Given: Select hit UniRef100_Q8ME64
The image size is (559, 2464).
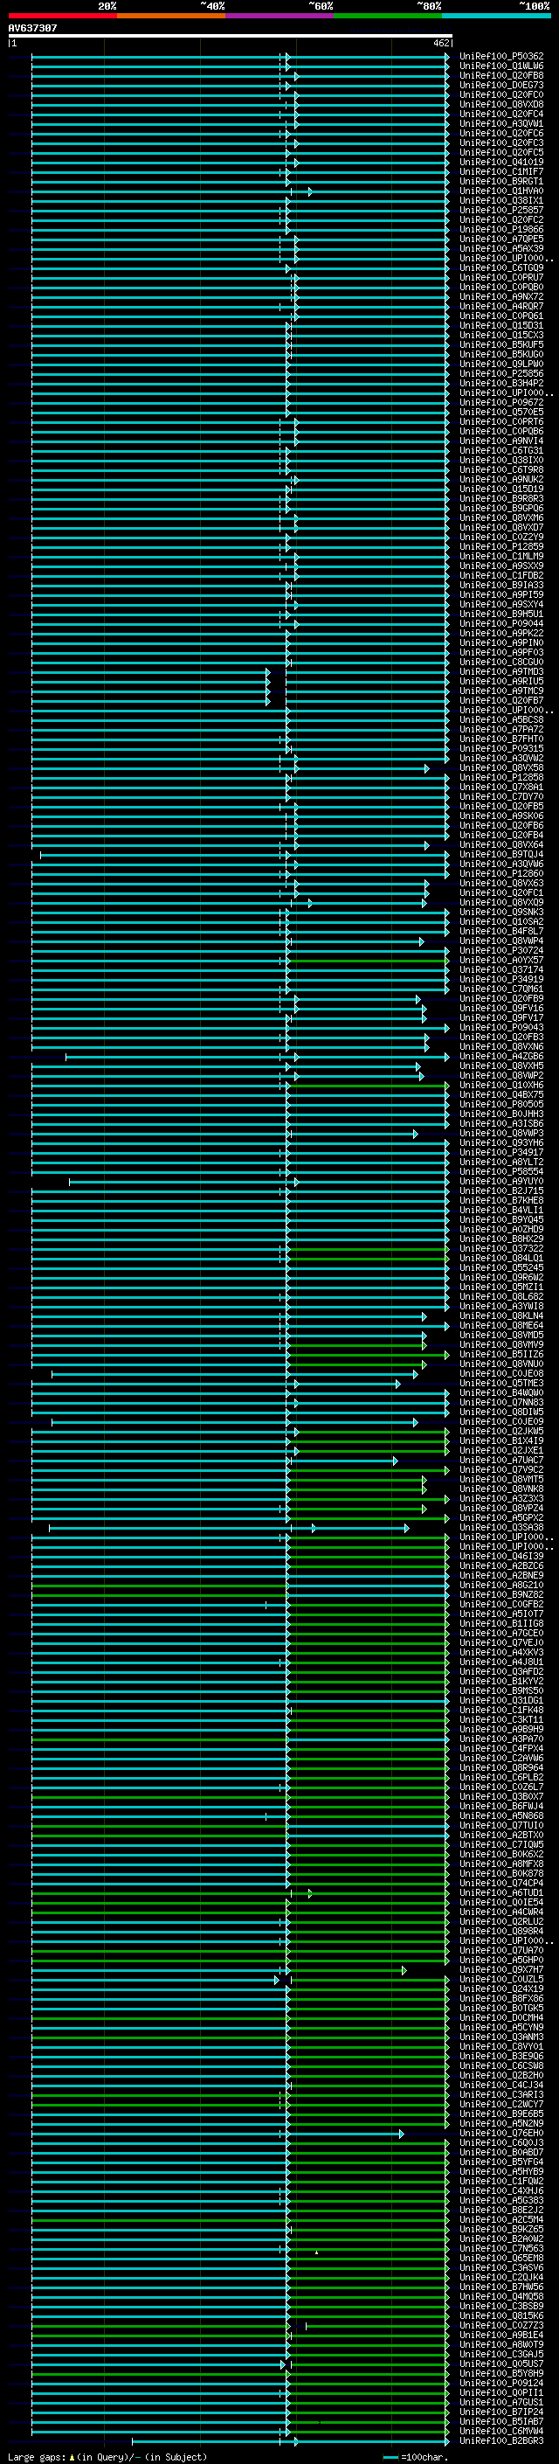Looking at the screenshot, I should pos(501,1326).
